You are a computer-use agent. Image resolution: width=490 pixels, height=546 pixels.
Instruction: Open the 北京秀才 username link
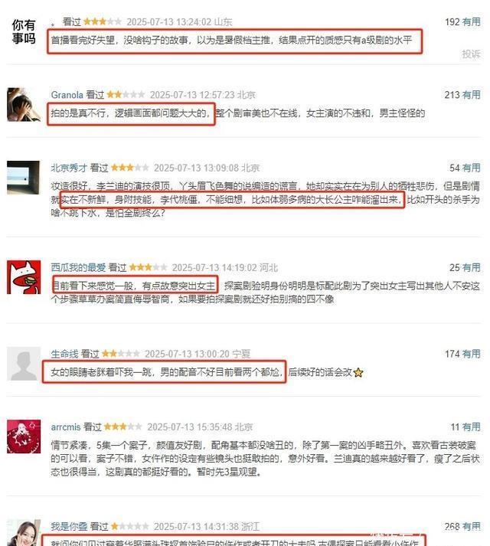(x=69, y=168)
